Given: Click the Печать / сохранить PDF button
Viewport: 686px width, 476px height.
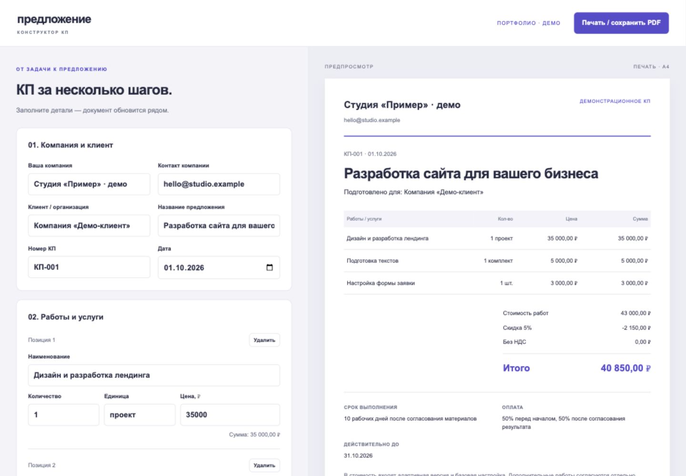Looking at the screenshot, I should point(621,23).
